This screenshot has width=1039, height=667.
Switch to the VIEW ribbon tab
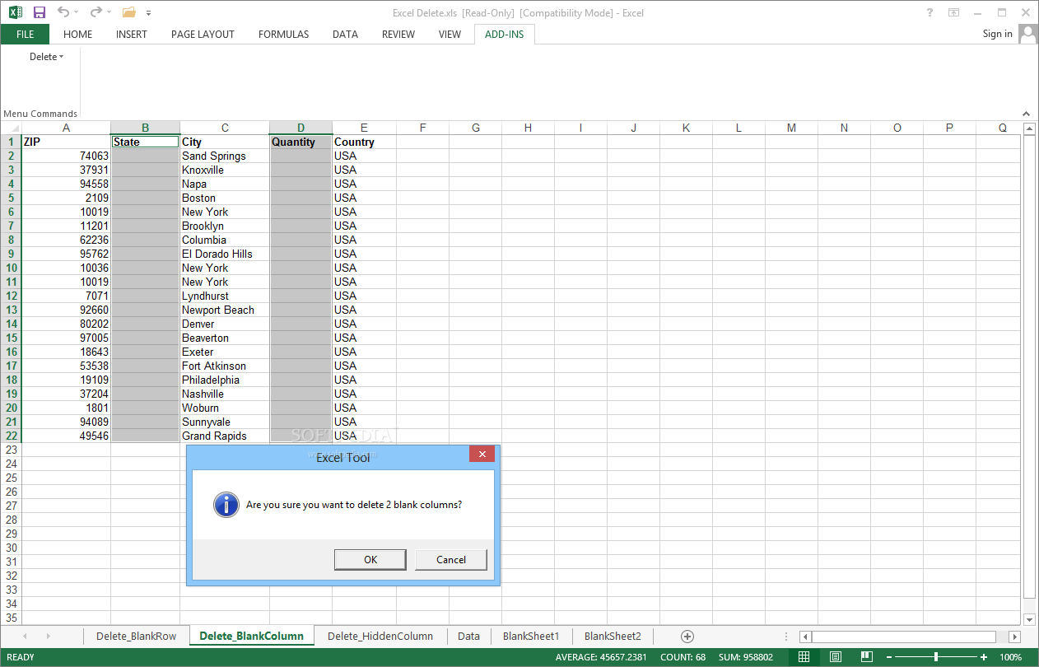point(450,35)
